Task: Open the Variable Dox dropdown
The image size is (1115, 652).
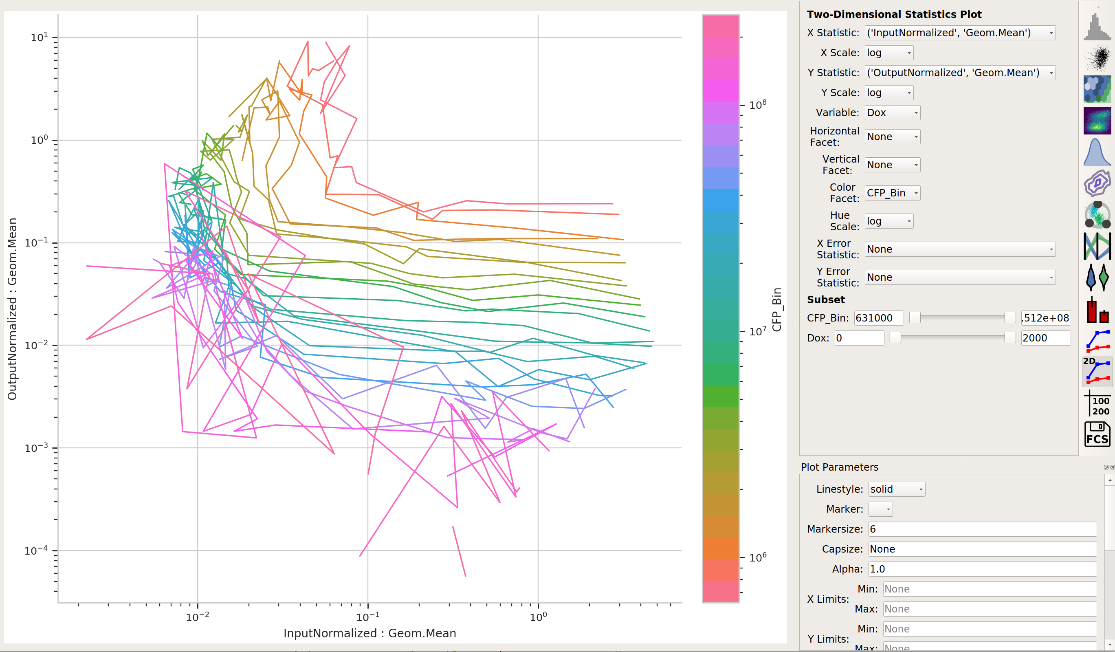Action: (x=892, y=113)
